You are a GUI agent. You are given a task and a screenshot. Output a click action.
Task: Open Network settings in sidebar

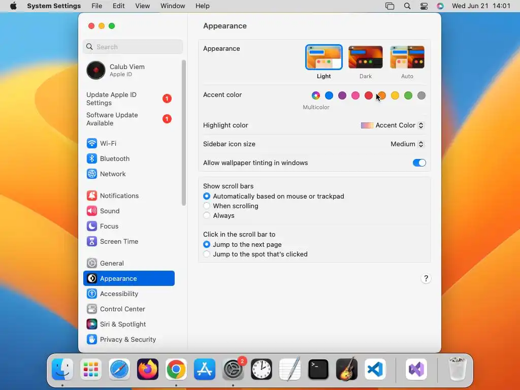[128, 174]
